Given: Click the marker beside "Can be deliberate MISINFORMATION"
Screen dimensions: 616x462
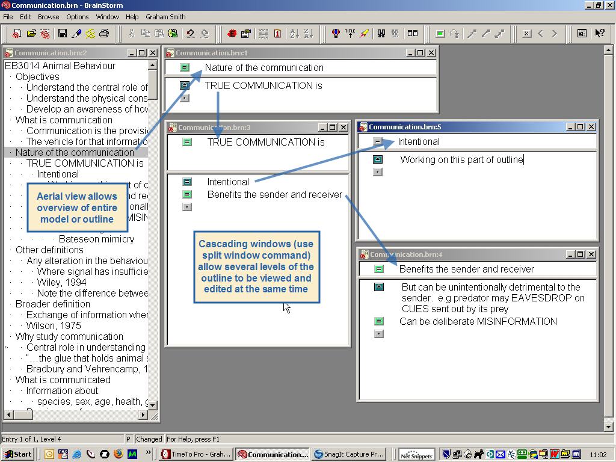Looking at the screenshot, I should click(378, 322).
